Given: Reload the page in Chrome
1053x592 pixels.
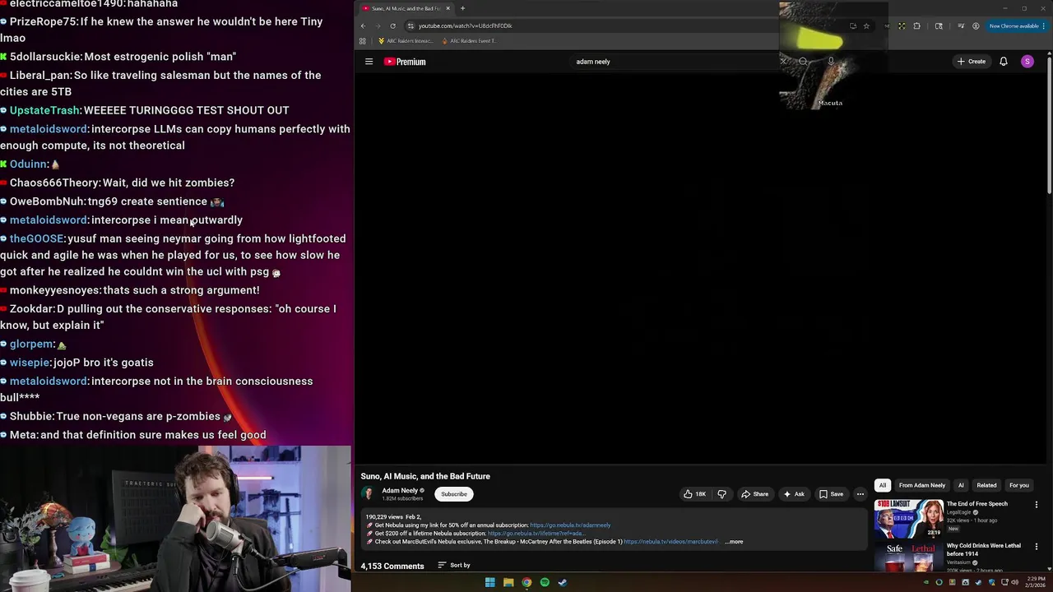Looking at the screenshot, I should [392, 25].
